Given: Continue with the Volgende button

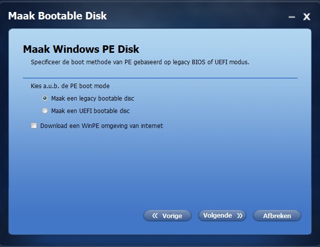Looking at the screenshot, I should pos(222,216).
